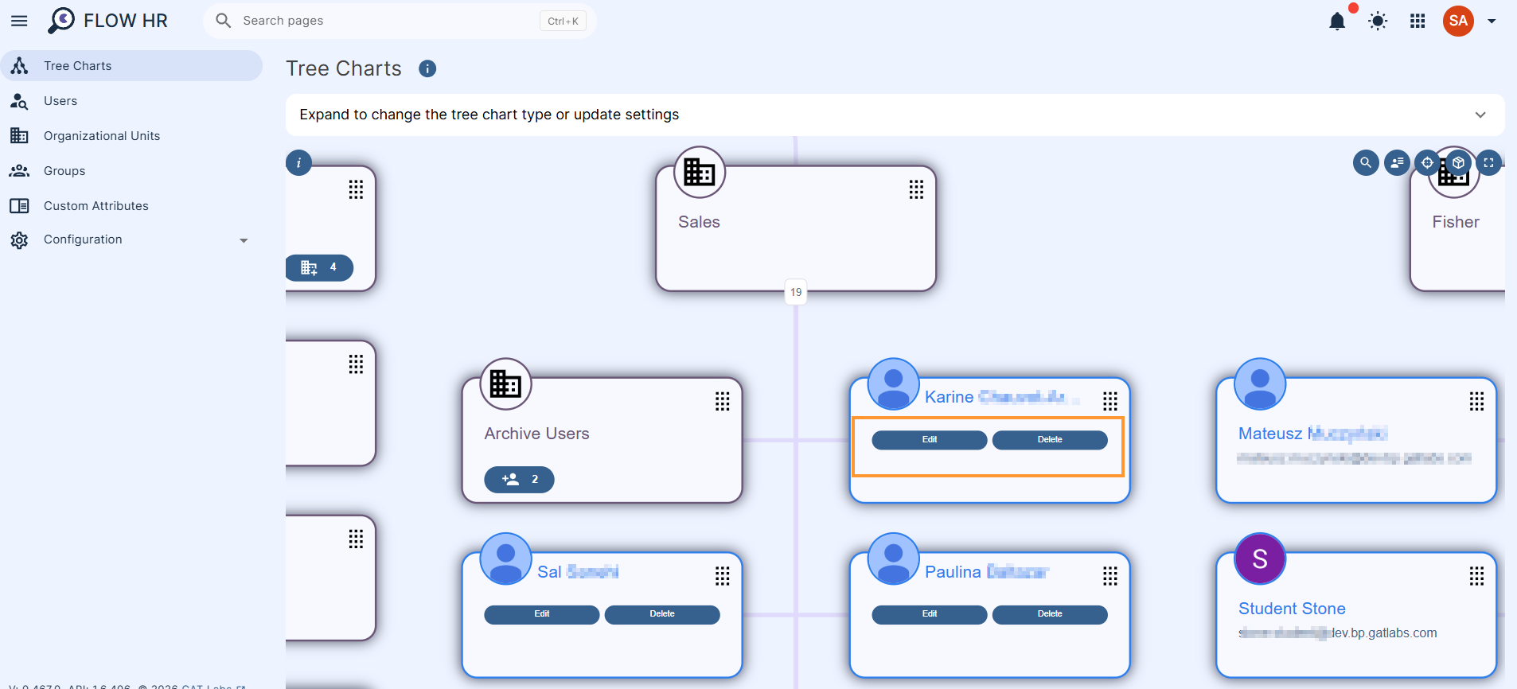Toggle light/dark theme sun icon
The image size is (1517, 689).
[1378, 21]
